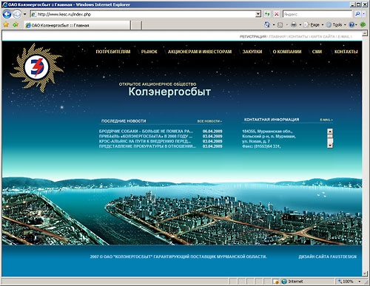Click КАРТА САЙТА link in top strip

click(x=323, y=36)
